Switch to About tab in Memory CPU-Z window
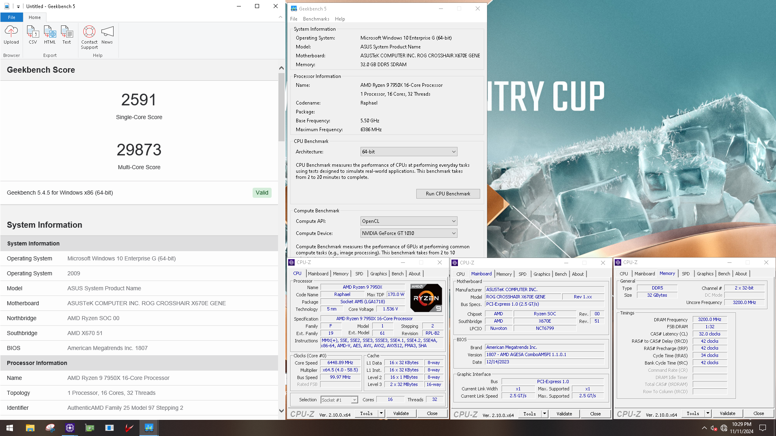 point(741,274)
